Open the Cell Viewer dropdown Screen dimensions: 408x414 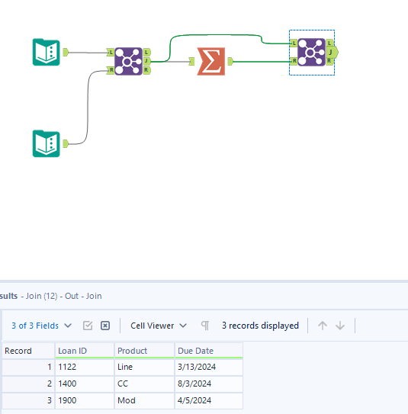coord(159,326)
